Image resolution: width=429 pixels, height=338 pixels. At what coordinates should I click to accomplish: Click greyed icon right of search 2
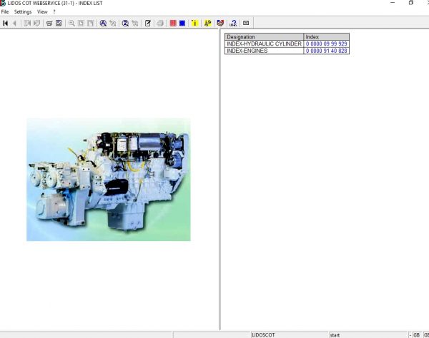(135, 24)
